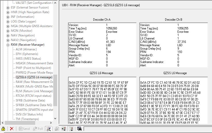Toggle the down-arrow list view icon
212x133 pixels.
tap(71, 129)
